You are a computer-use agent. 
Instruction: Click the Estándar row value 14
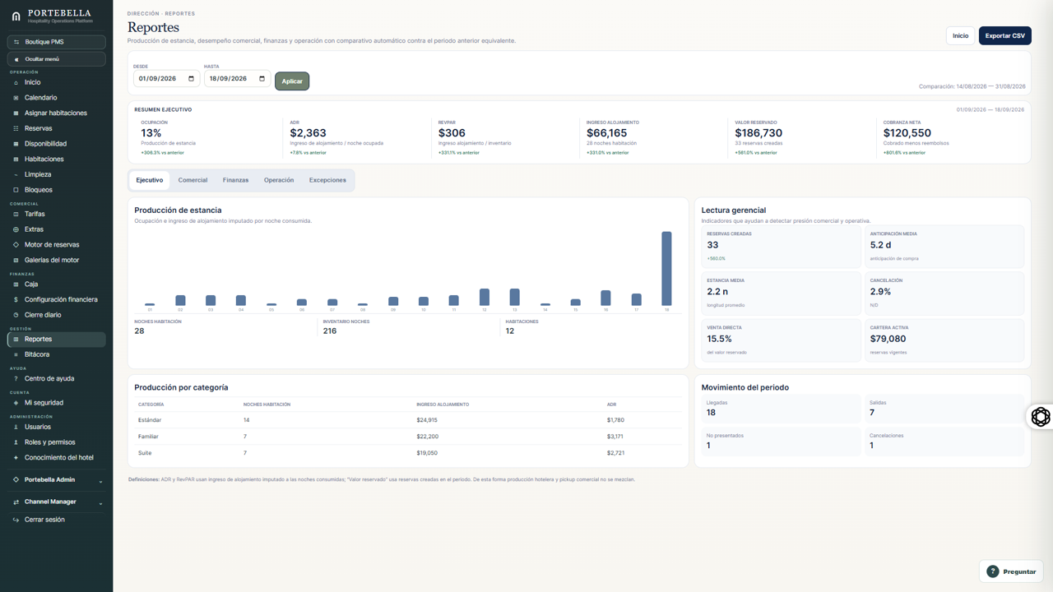tap(246, 420)
